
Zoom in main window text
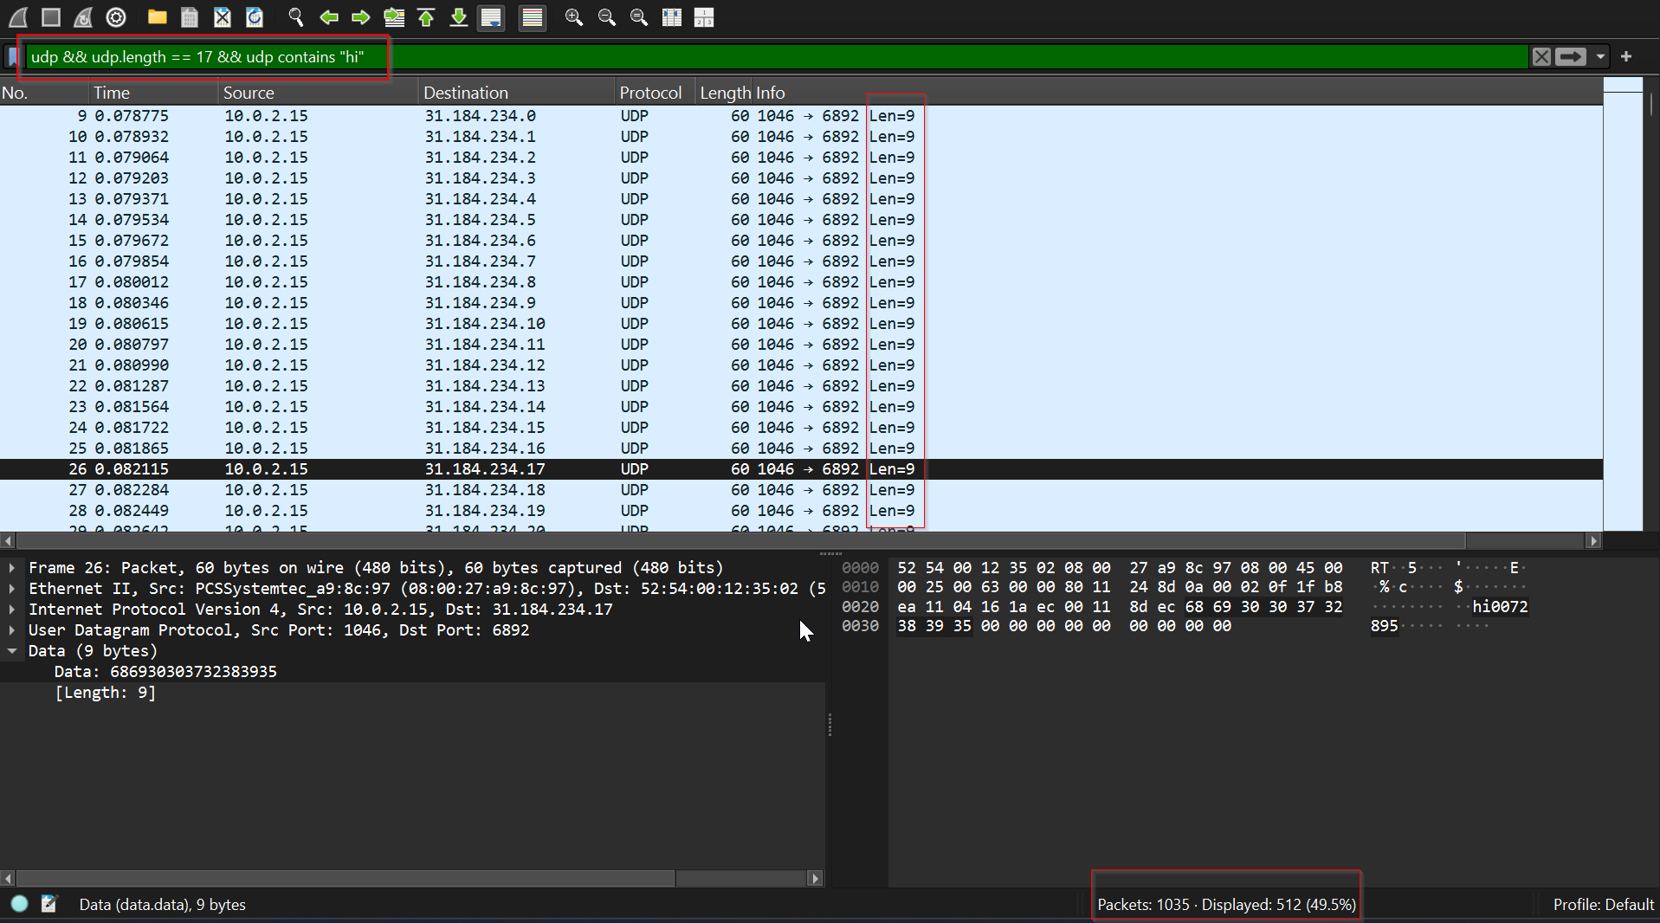pyautogui.click(x=574, y=17)
